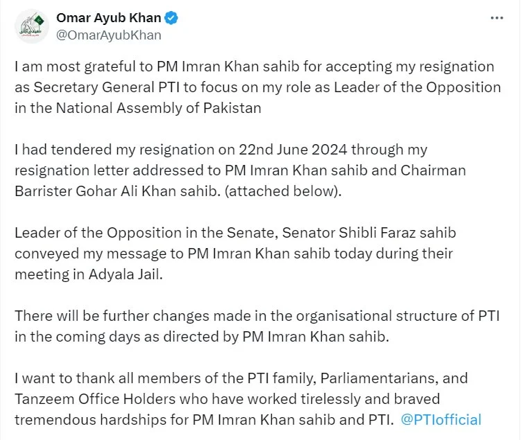The height and width of the screenshot is (440, 527).
Task: Follow the @PTIofficial mention link
Action: (441, 419)
